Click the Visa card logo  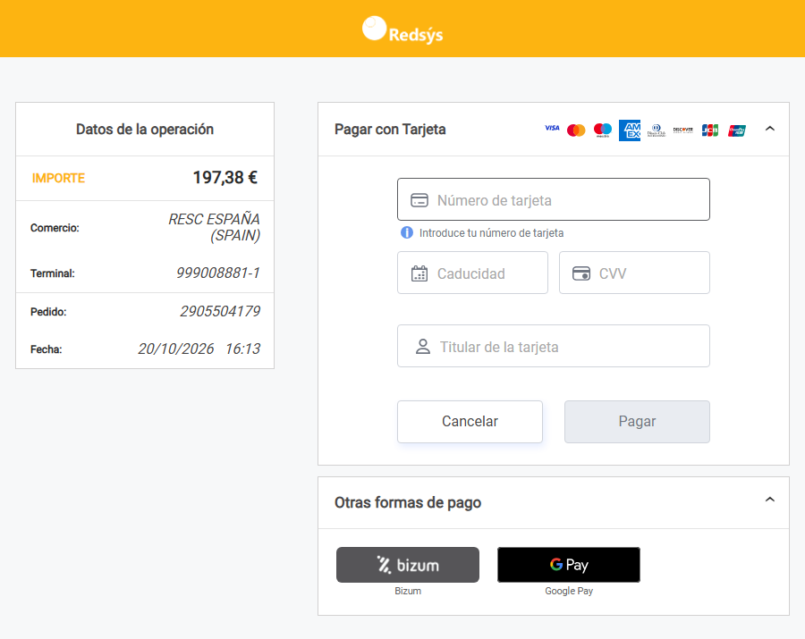552,128
